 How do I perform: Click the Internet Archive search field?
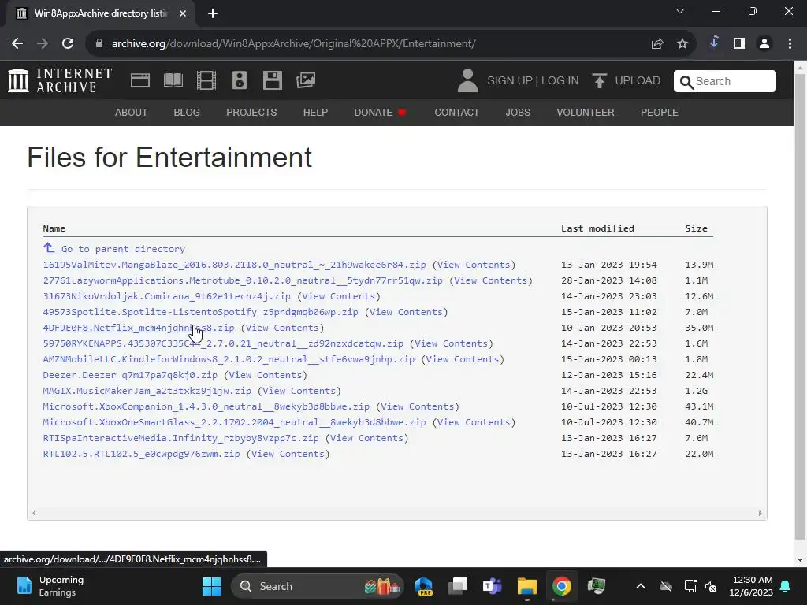click(x=725, y=81)
